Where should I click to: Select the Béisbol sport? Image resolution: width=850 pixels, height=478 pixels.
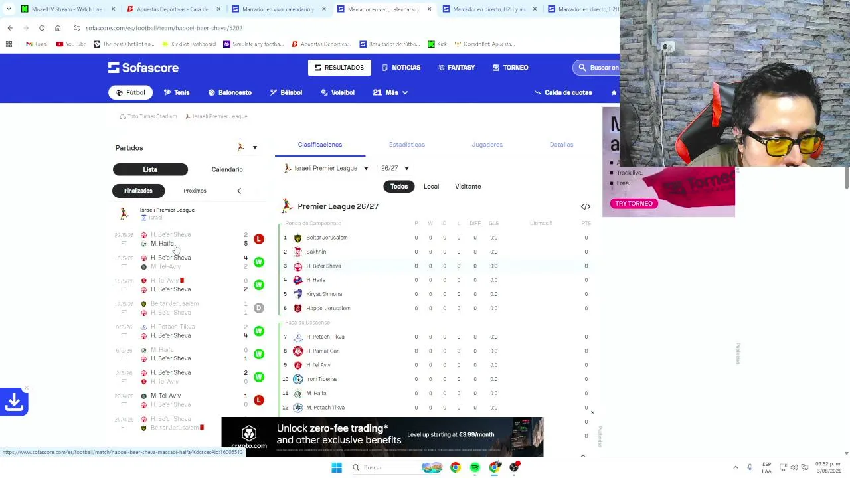[286, 92]
